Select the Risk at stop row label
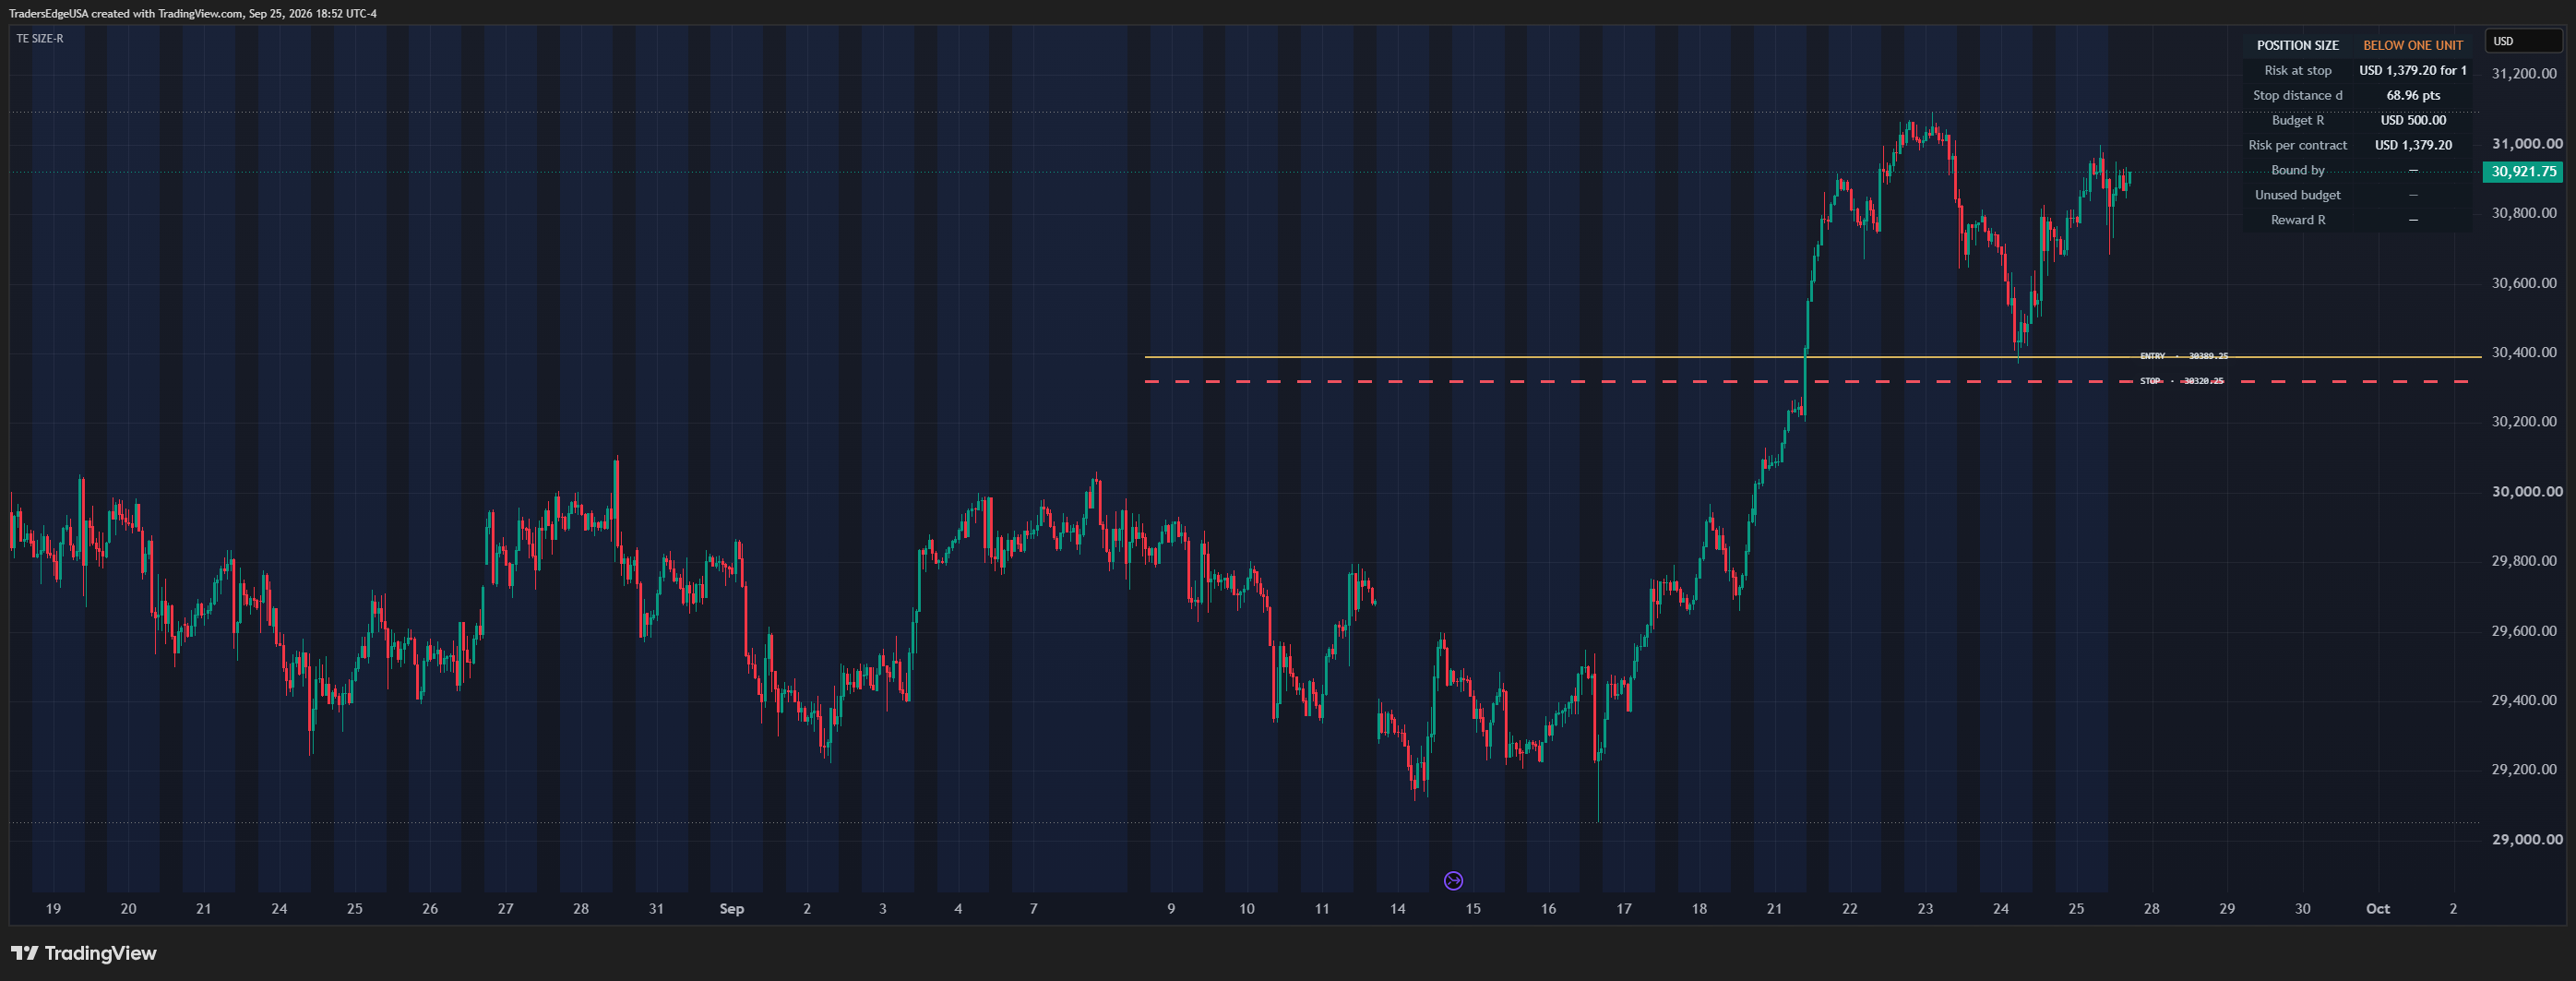This screenshot has width=2576, height=981. (2297, 71)
